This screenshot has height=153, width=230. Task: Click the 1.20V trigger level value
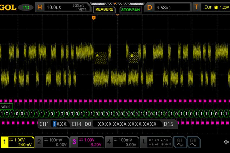tap(224, 8)
